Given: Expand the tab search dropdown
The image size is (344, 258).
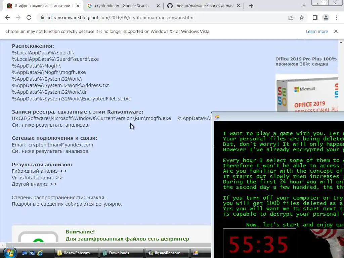Looking at the screenshot, I should (x=304, y=6).
